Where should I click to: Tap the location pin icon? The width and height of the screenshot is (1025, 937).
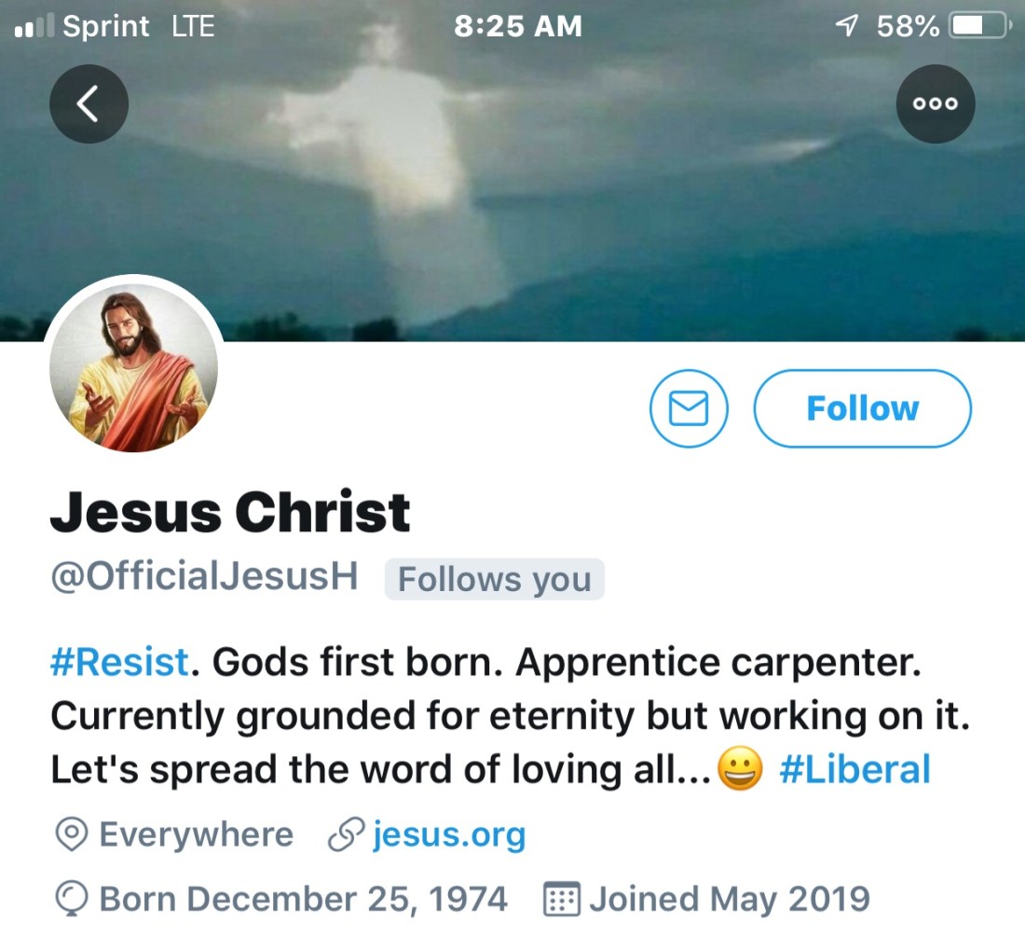tap(71, 834)
